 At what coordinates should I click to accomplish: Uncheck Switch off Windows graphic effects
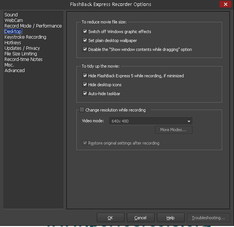(x=85, y=32)
